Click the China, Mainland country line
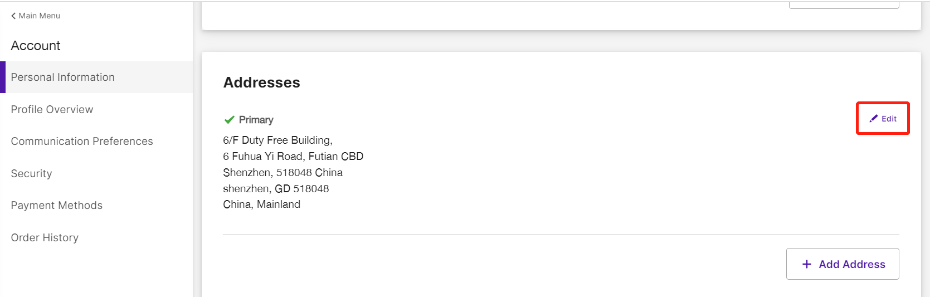 tap(262, 205)
